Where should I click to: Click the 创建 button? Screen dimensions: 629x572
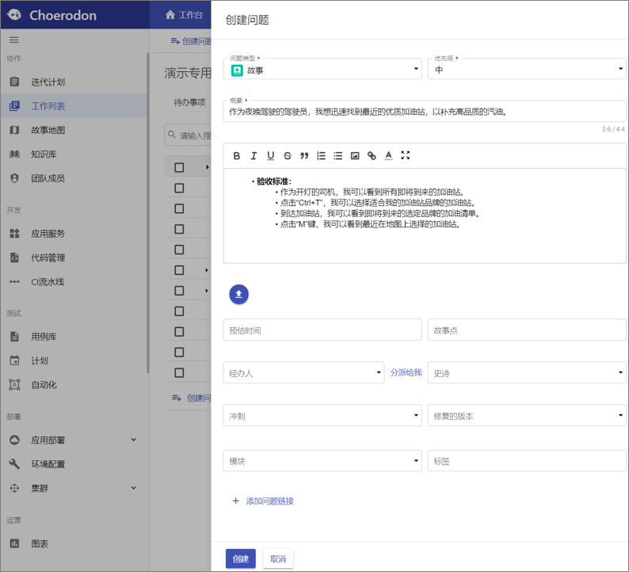point(241,559)
